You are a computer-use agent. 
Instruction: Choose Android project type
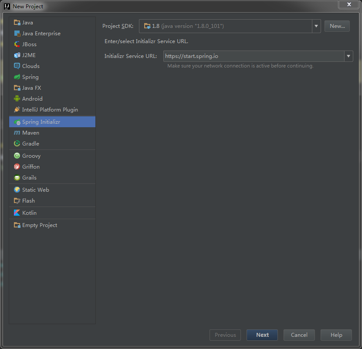point(52,98)
